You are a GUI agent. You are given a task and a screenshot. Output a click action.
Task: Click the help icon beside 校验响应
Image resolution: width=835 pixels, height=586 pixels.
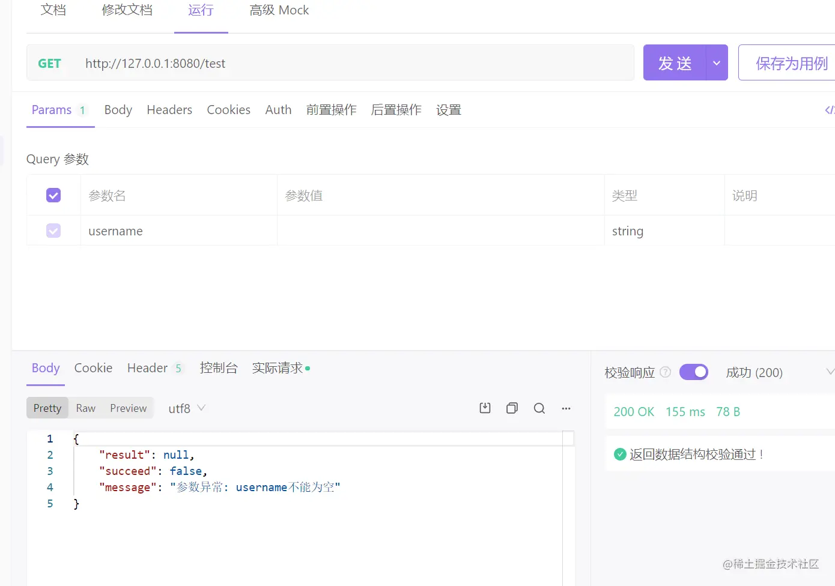tap(666, 372)
